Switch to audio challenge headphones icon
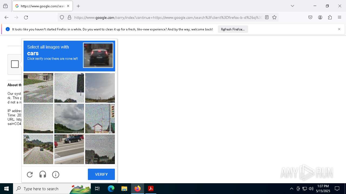Image resolution: width=346 pixels, height=194 pixels. click(x=43, y=174)
